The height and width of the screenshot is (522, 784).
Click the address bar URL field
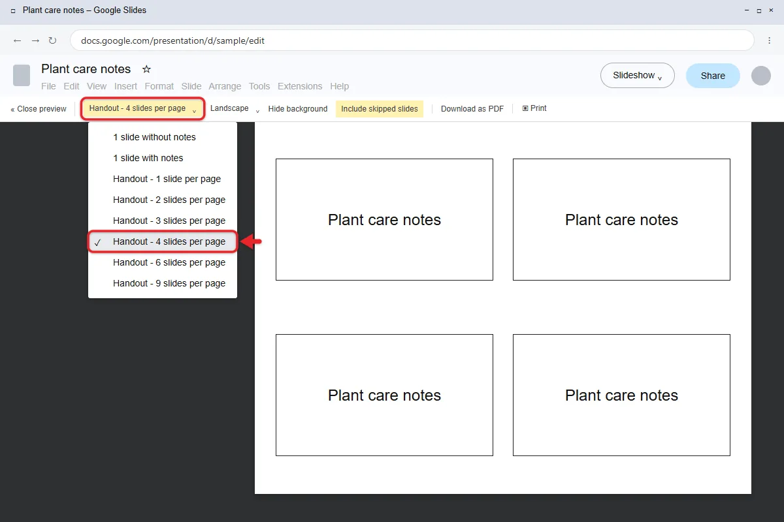412,40
